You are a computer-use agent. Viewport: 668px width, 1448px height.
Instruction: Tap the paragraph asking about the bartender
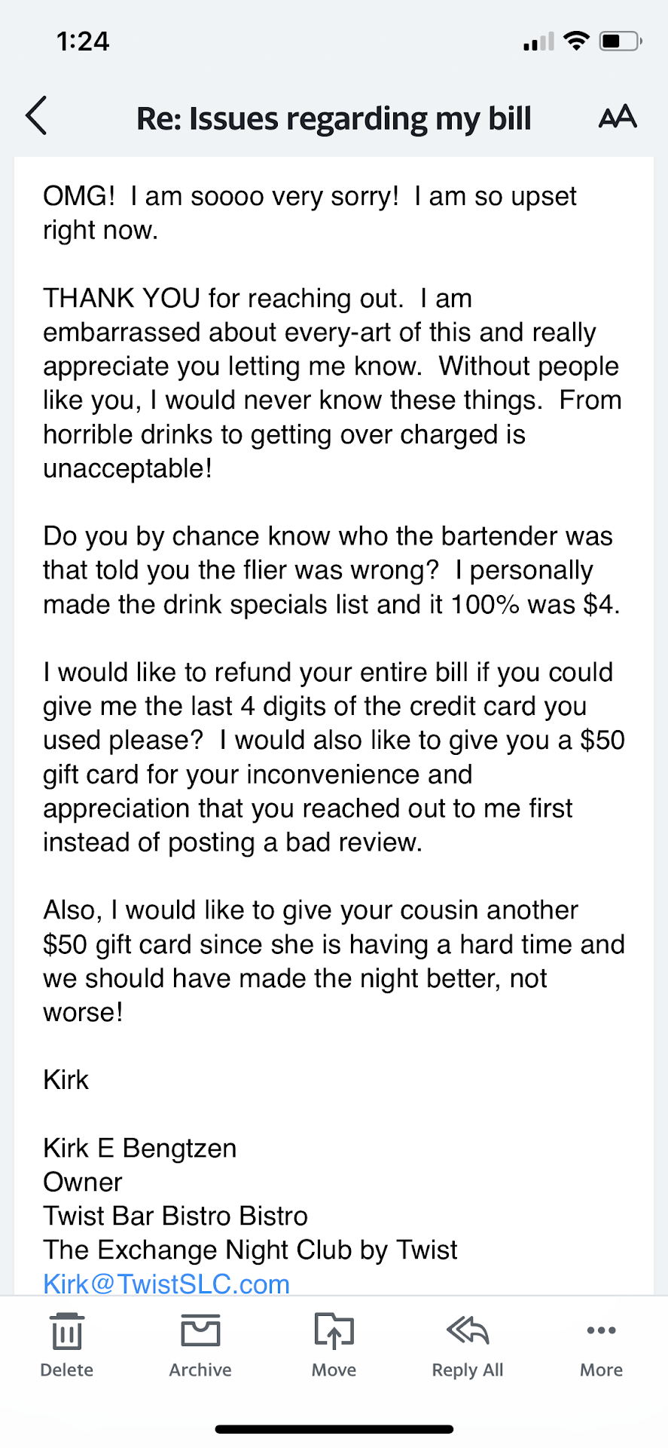coord(331,570)
